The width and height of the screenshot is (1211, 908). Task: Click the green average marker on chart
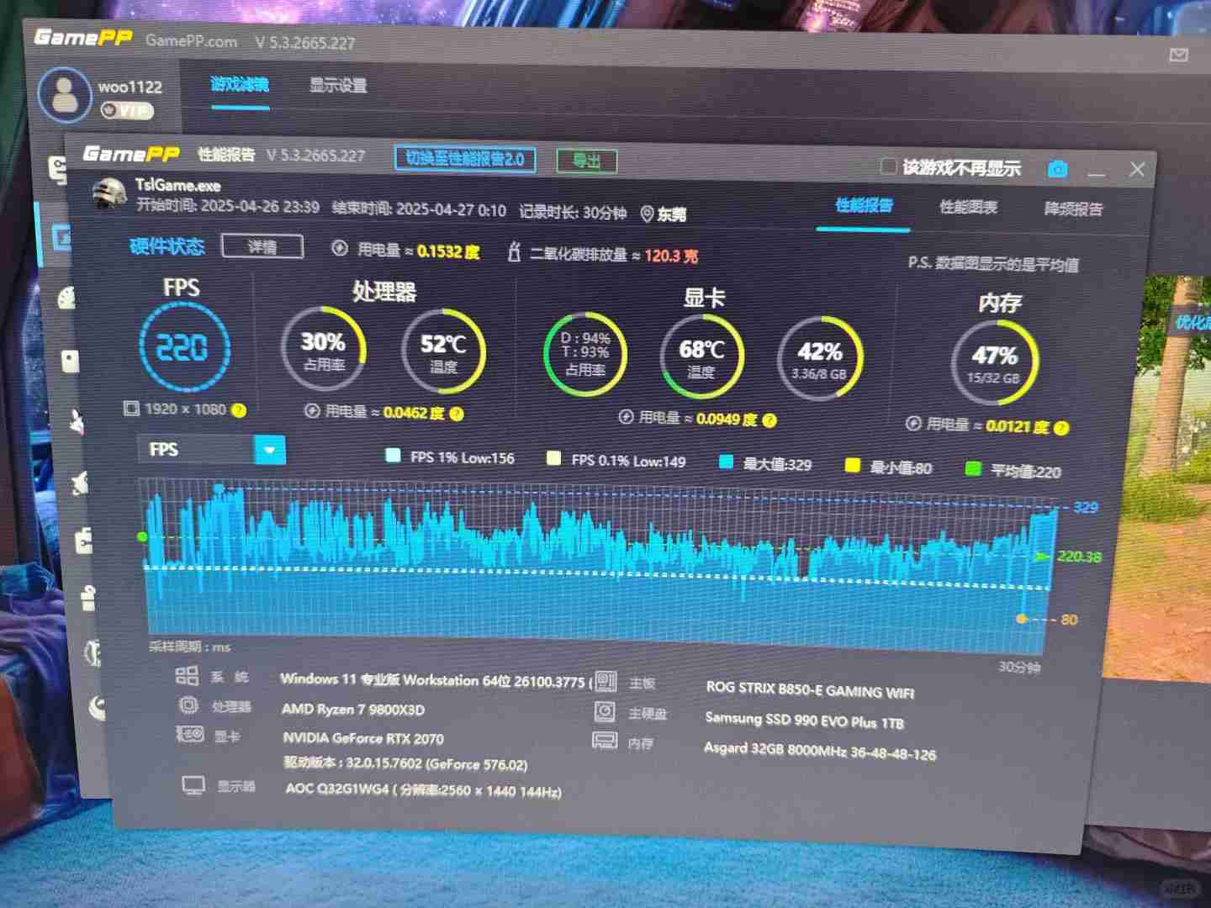click(x=142, y=536)
